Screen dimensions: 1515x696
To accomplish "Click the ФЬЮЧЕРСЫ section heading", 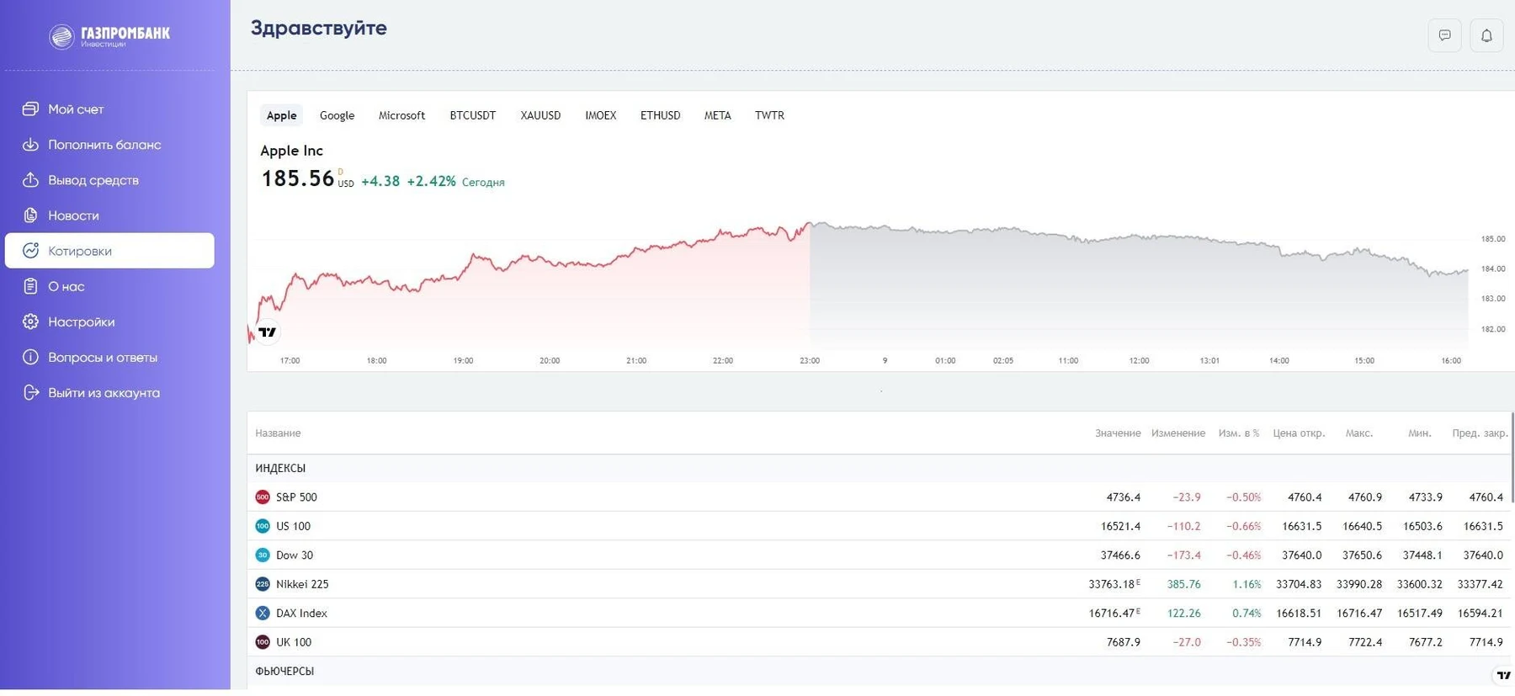I will [284, 671].
